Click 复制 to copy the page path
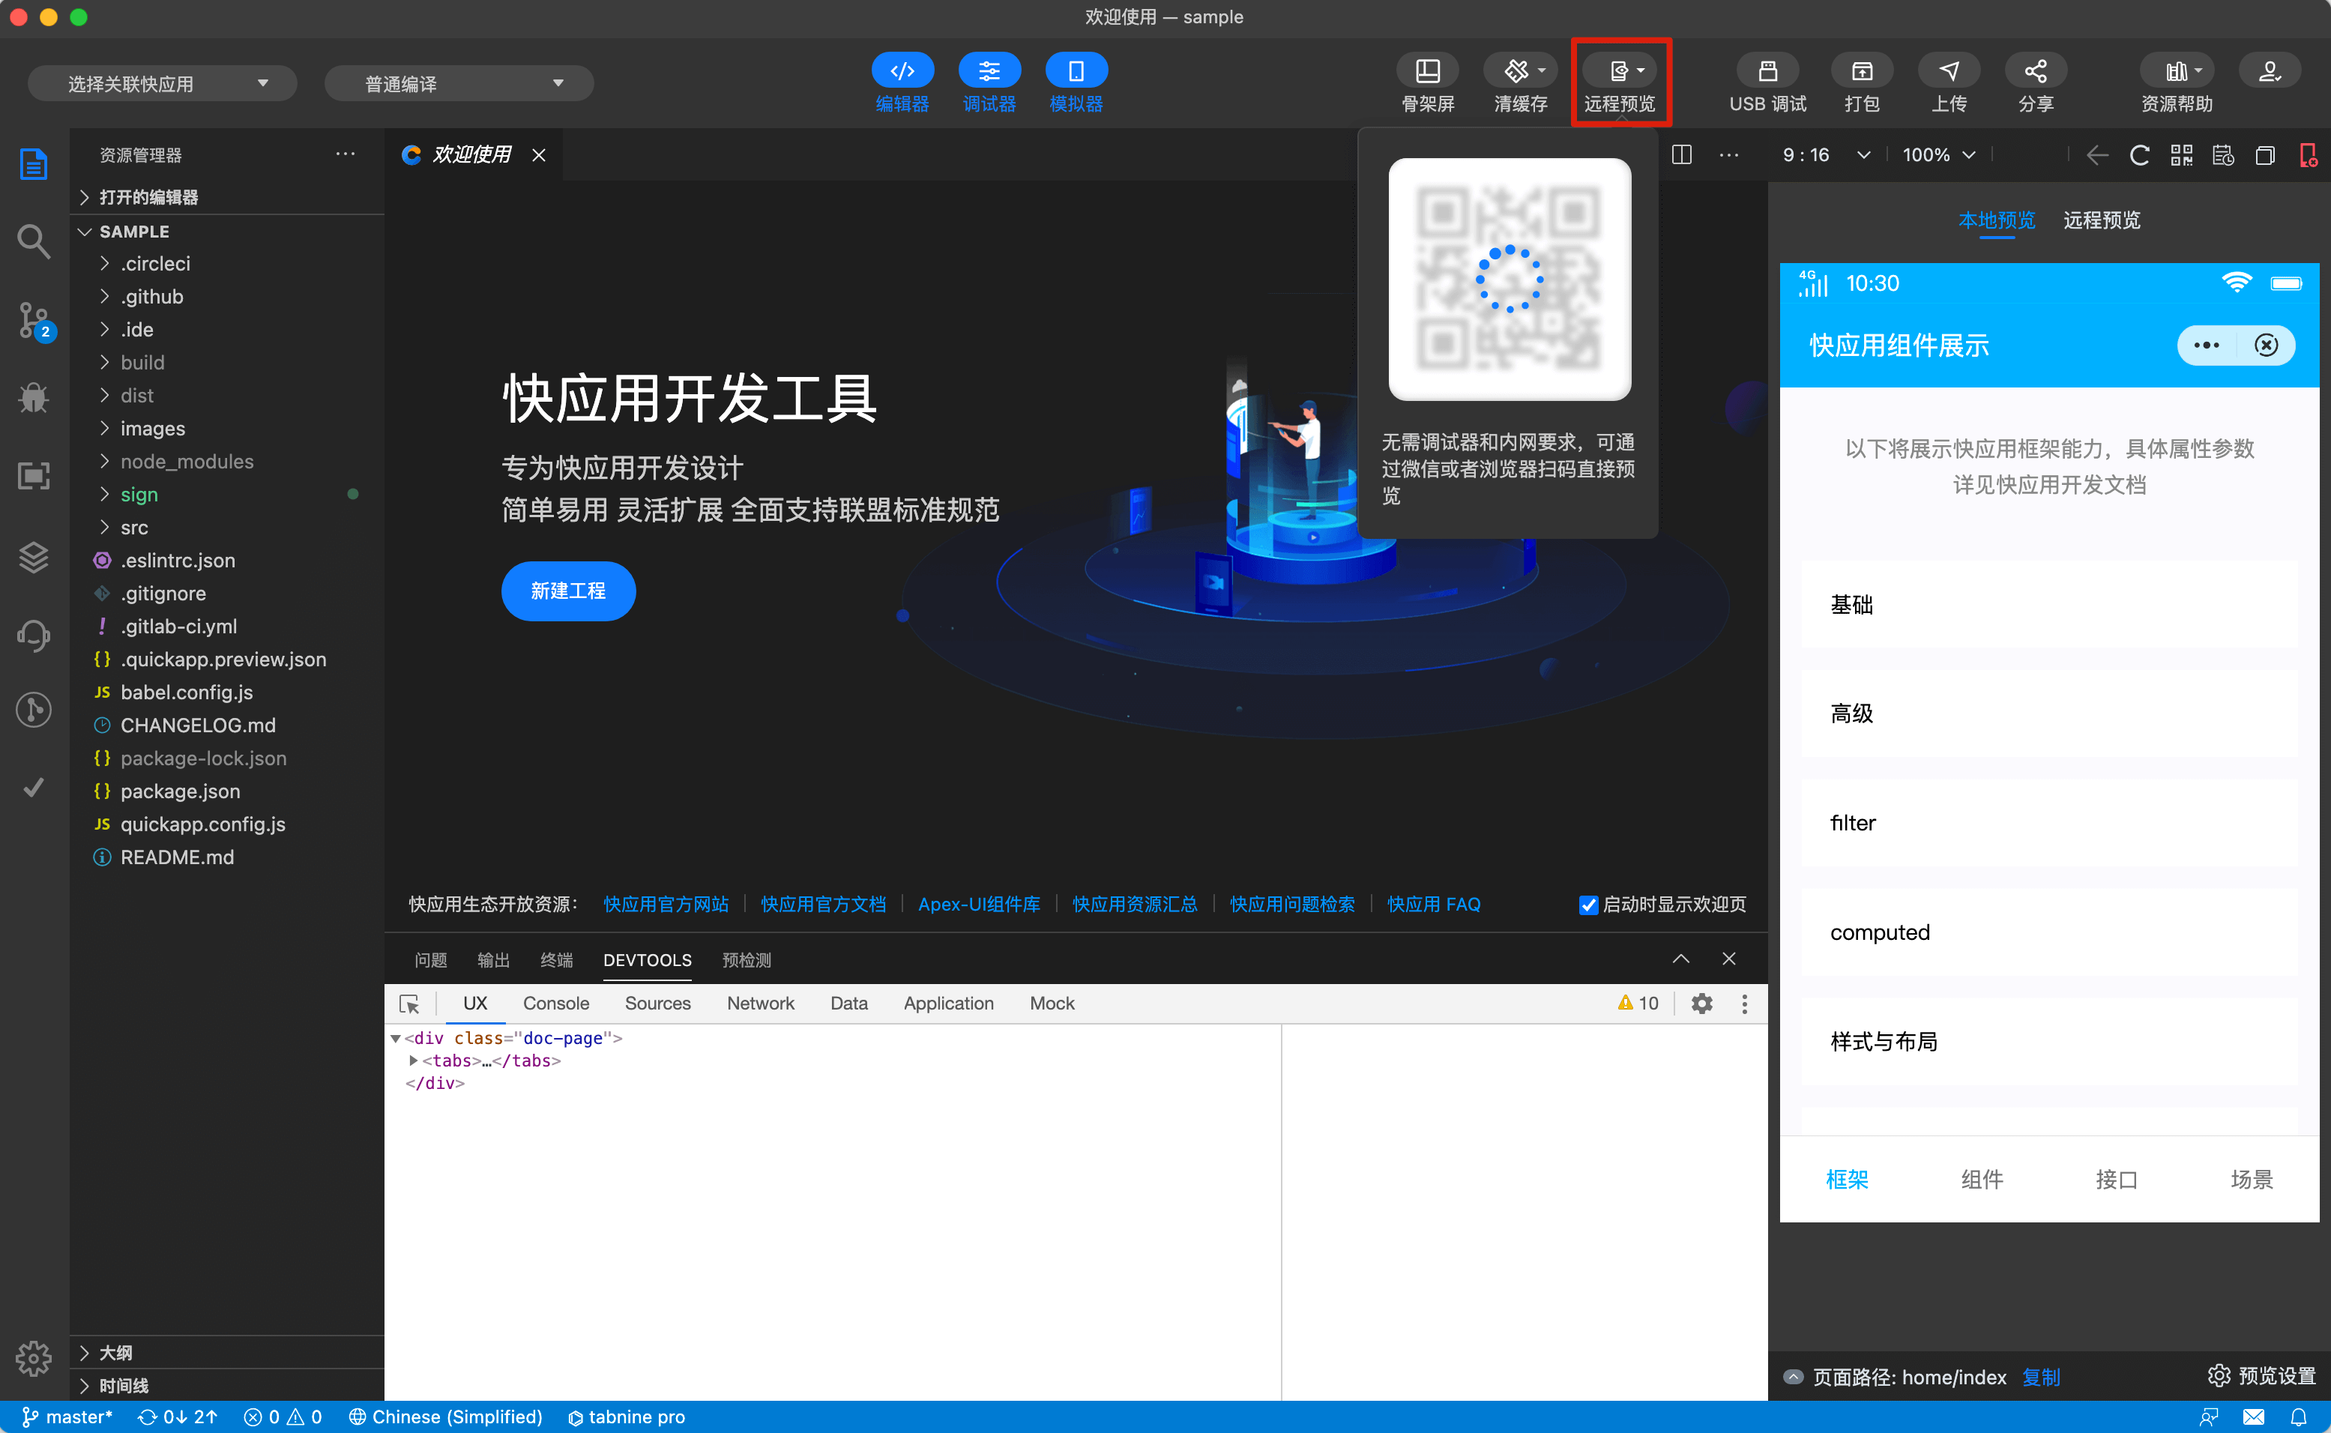This screenshot has height=1433, width=2331. click(2042, 1377)
